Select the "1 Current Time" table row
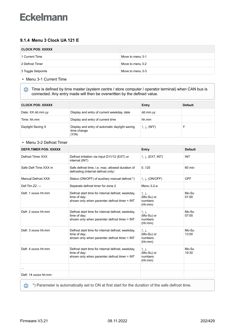 pyautogui.click(x=32, y=57)
